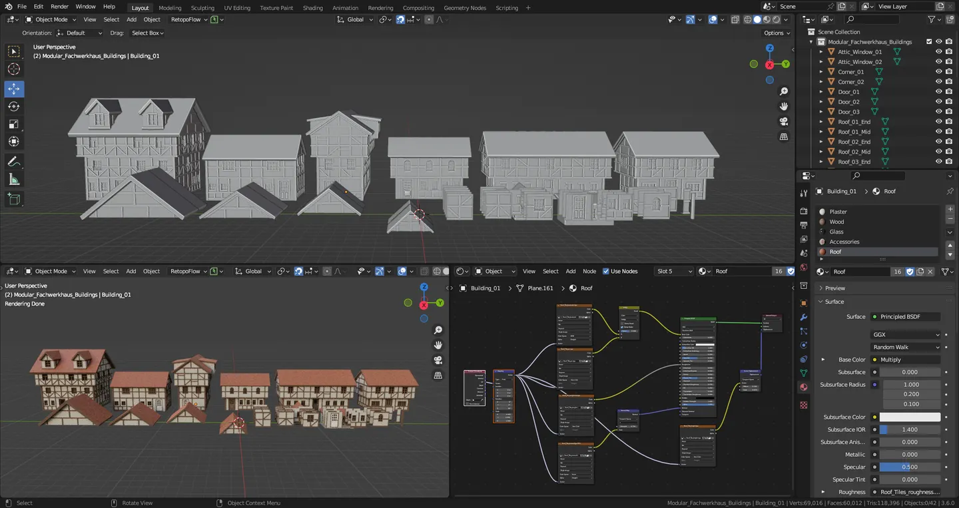
Task: Open the Options dropdown in top viewport
Action: (x=777, y=33)
